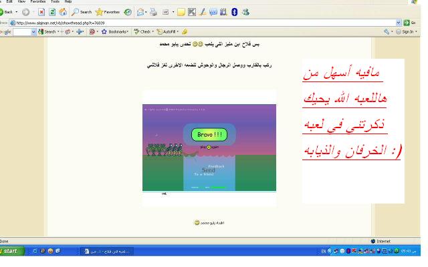Open the Google toolbar Sign In menu
The height and width of the screenshot is (267, 428).
(407, 31)
